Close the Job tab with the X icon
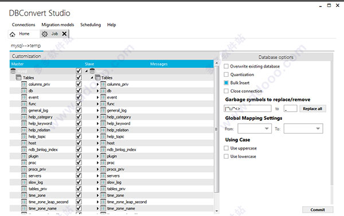This screenshot has width=344, height=216. (64, 34)
